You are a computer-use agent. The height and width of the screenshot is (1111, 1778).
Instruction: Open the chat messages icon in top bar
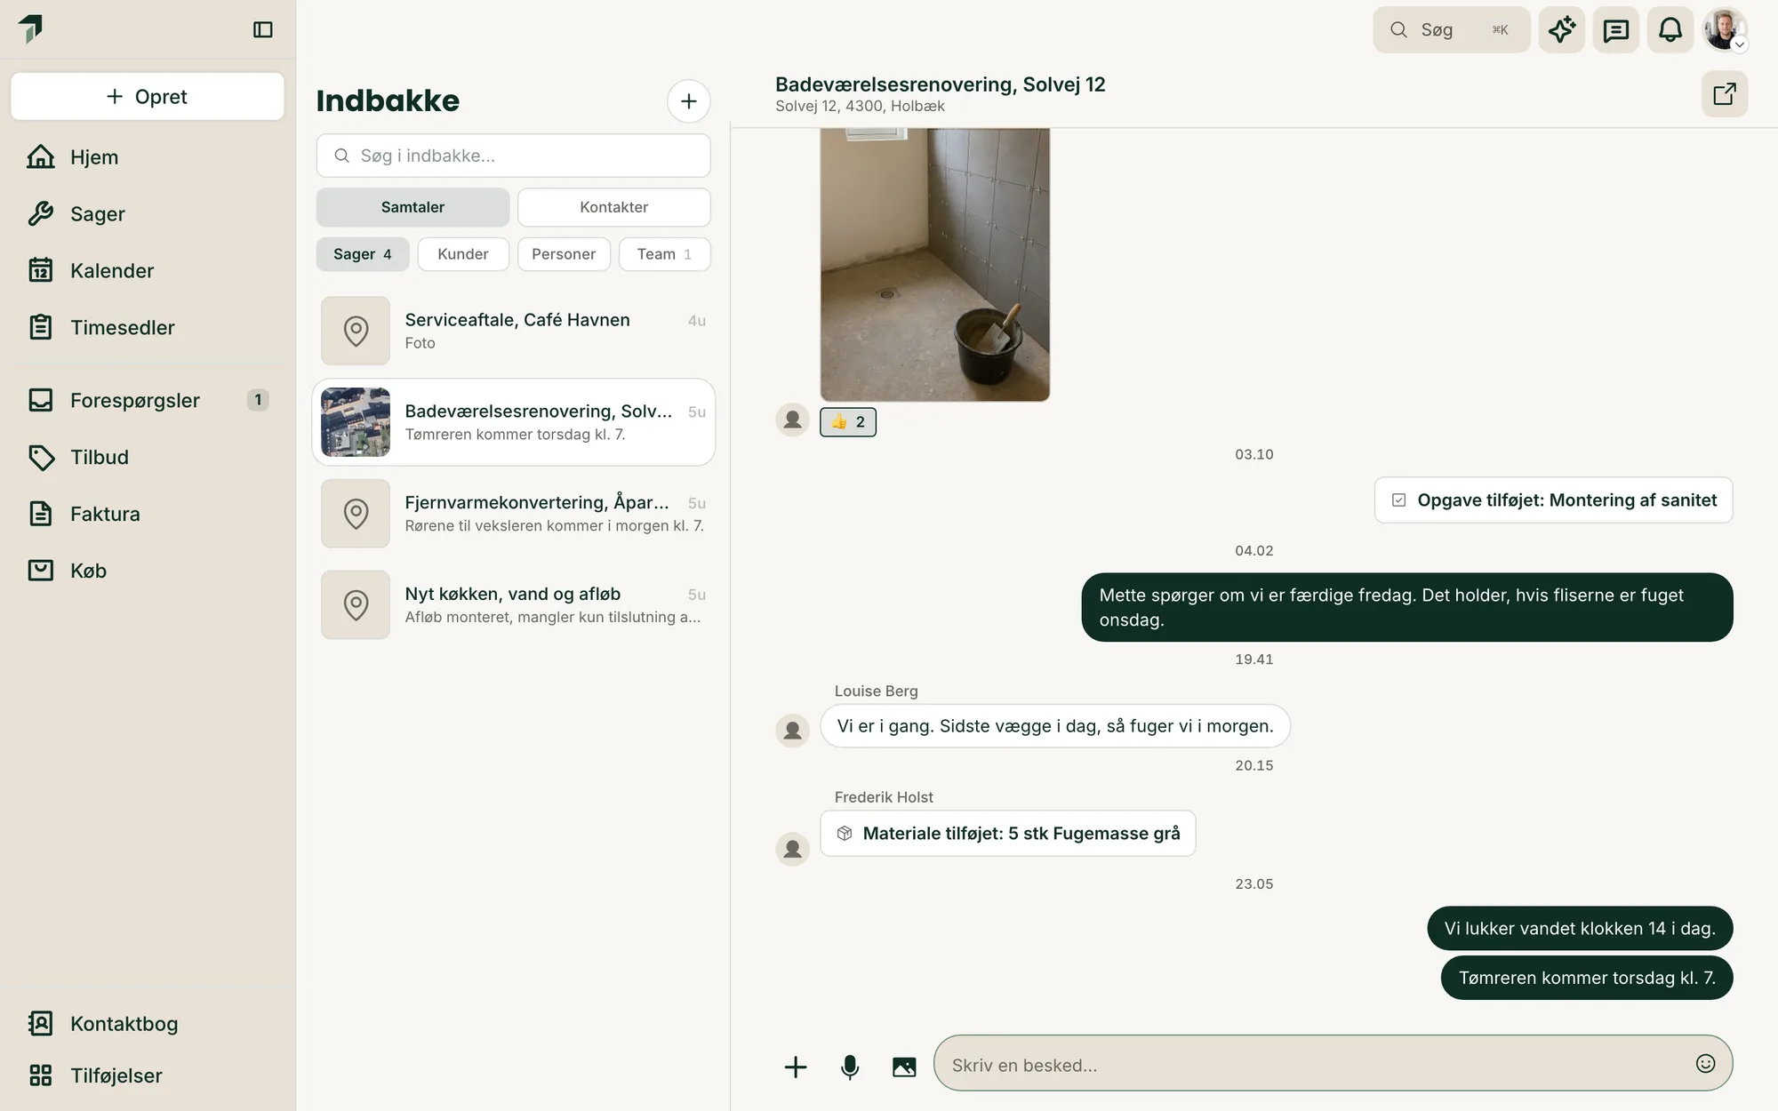[x=1616, y=30]
